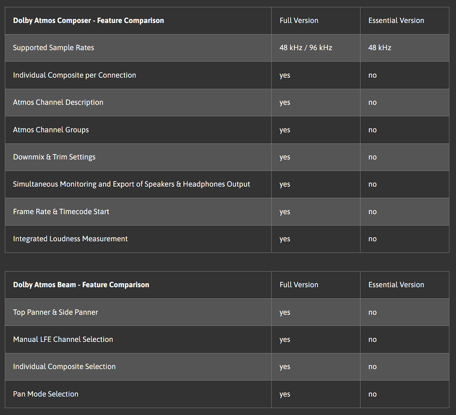Click Essential Version header in Beam table
The width and height of the screenshot is (456, 415).
[396, 285]
